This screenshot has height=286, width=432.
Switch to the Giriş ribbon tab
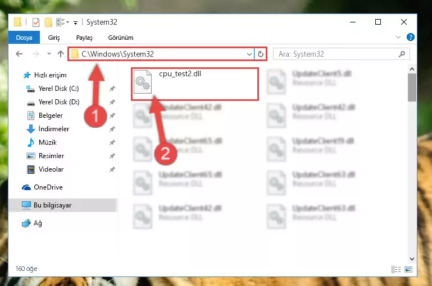point(54,38)
